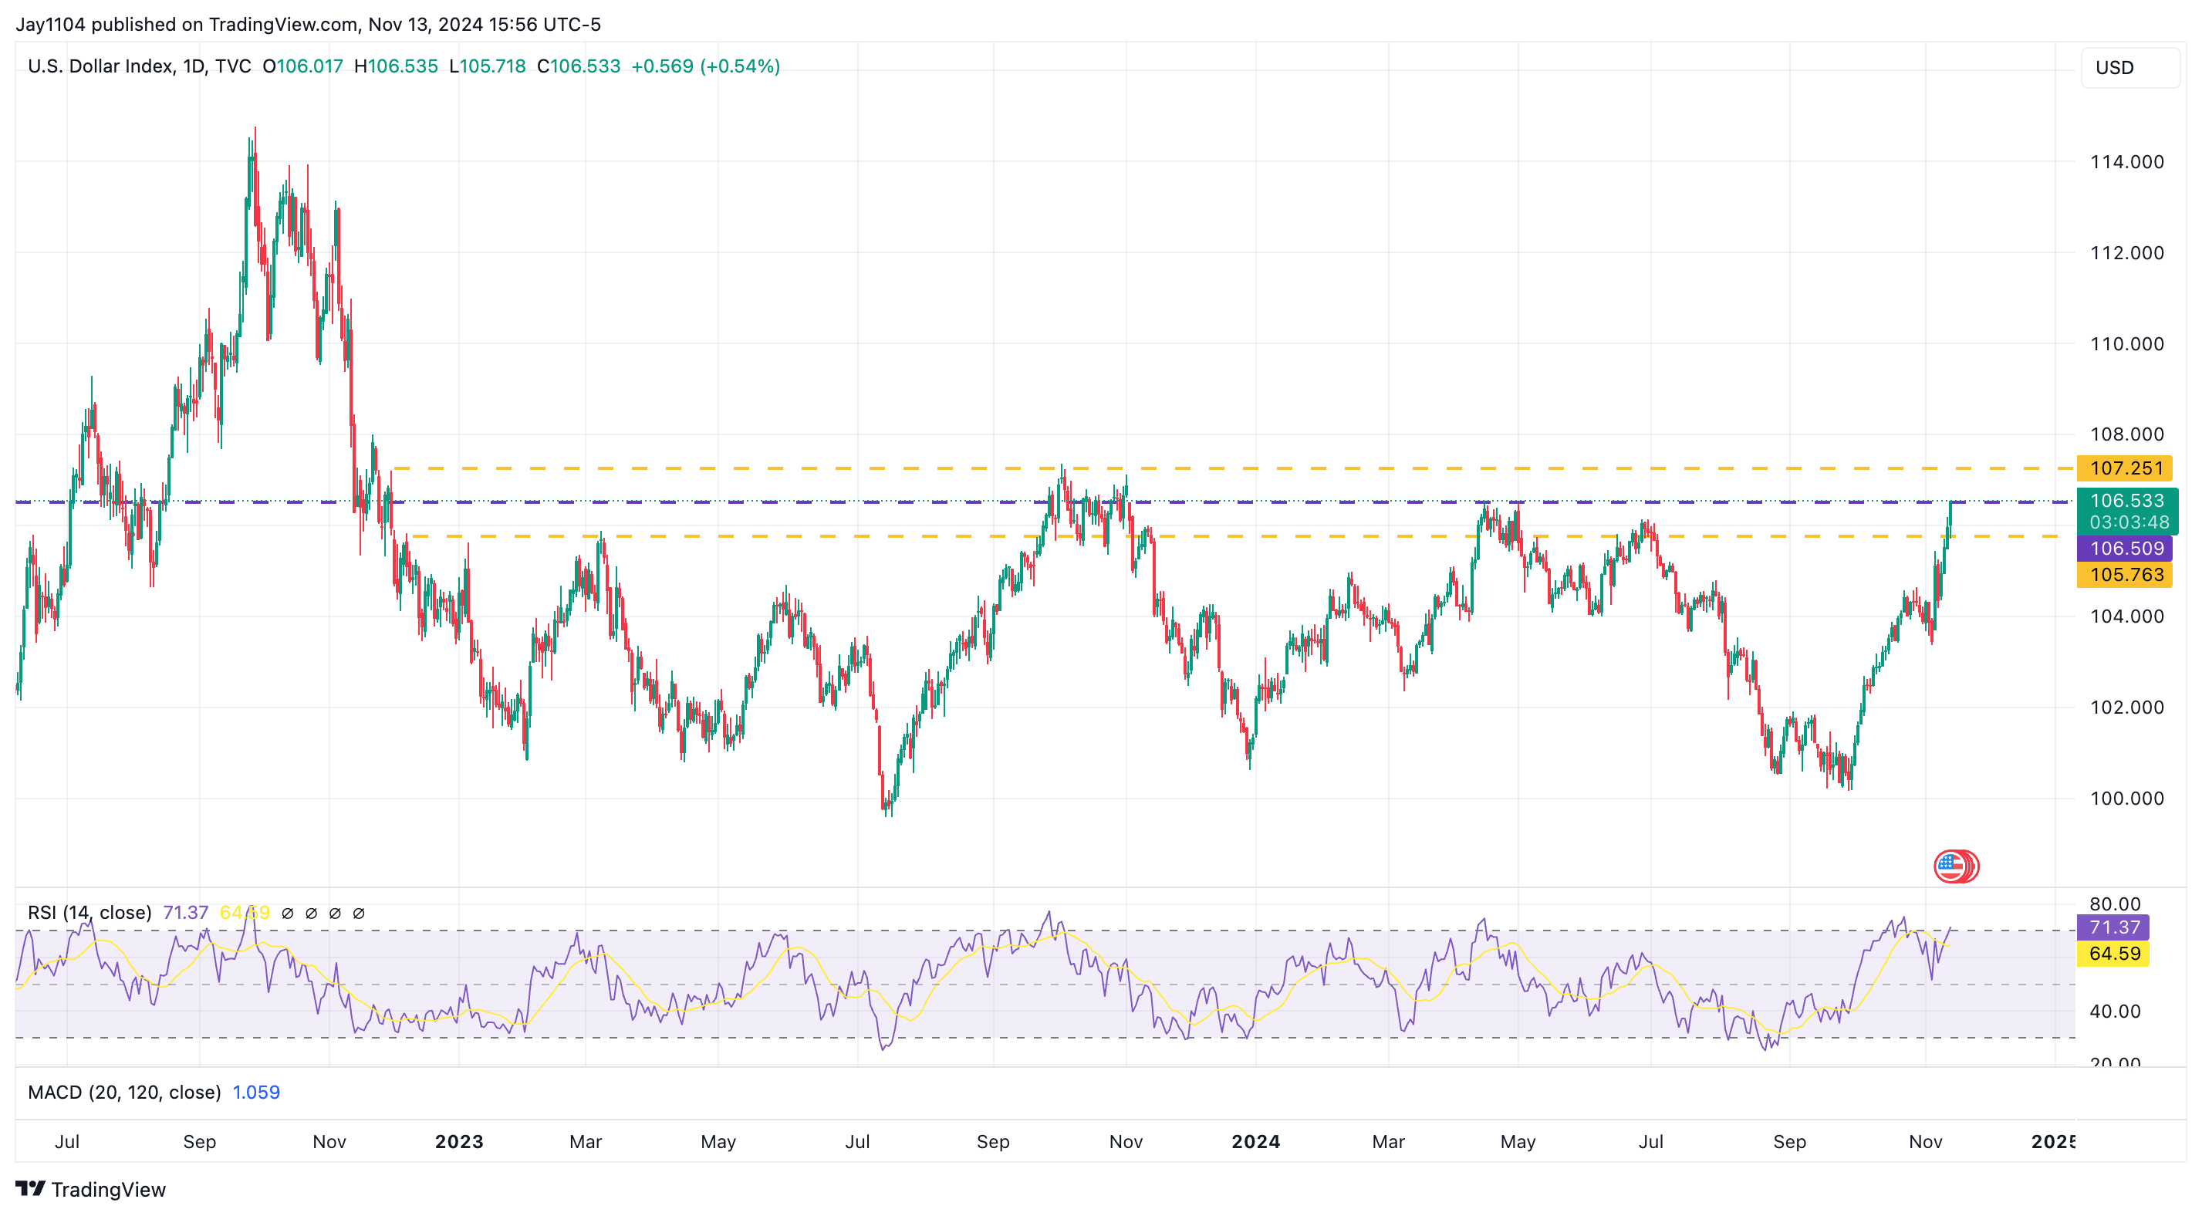Click the 2023 year label on time axis
Viewport: 2202px width, 1216px height.
point(459,1142)
